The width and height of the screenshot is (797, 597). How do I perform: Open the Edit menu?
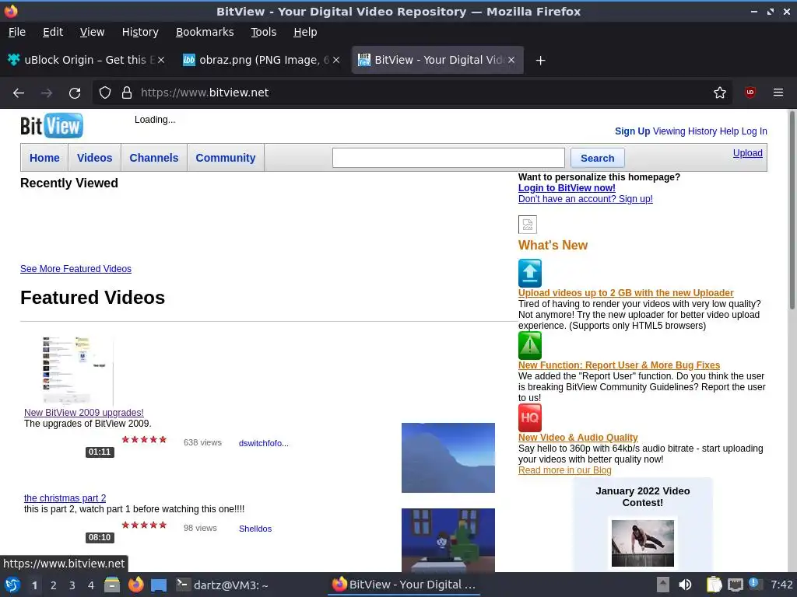click(53, 32)
